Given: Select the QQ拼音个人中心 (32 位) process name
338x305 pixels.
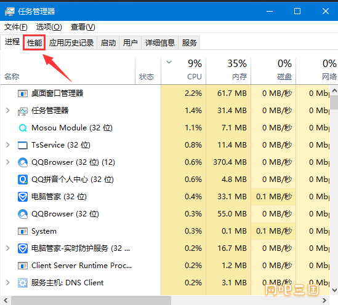Looking at the screenshot, I should pyautogui.click(x=73, y=180).
